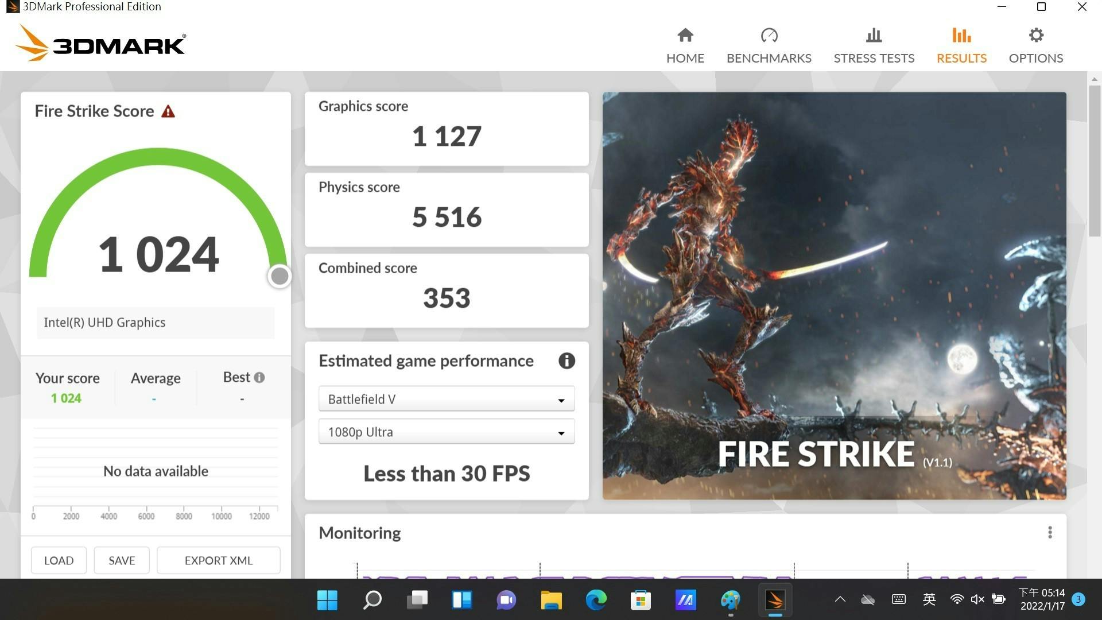Show hidden system tray icons
The image size is (1102, 620).
tap(840, 600)
